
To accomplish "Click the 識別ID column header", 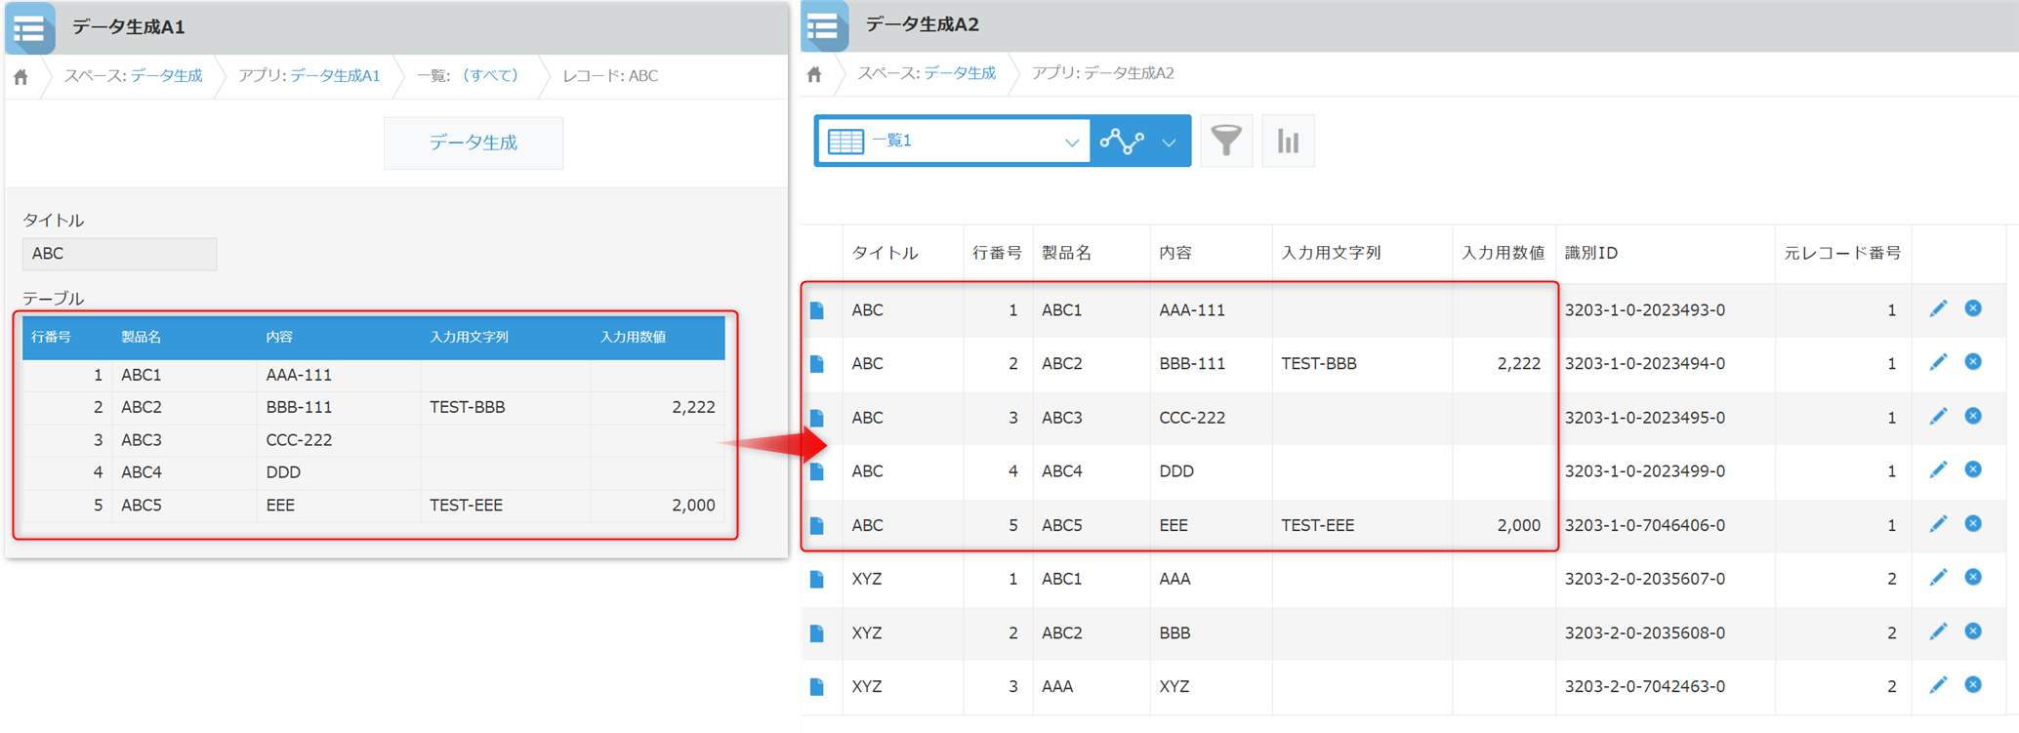I will pyautogui.click(x=1590, y=253).
